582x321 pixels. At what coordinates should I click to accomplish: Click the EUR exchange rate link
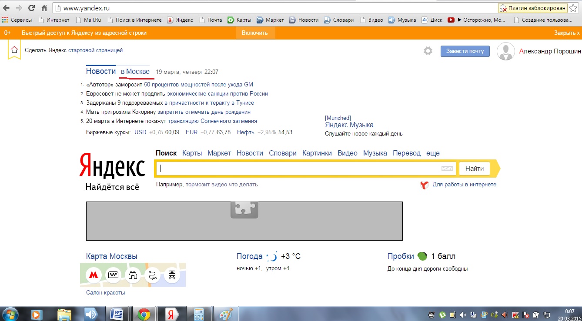pyautogui.click(x=191, y=132)
